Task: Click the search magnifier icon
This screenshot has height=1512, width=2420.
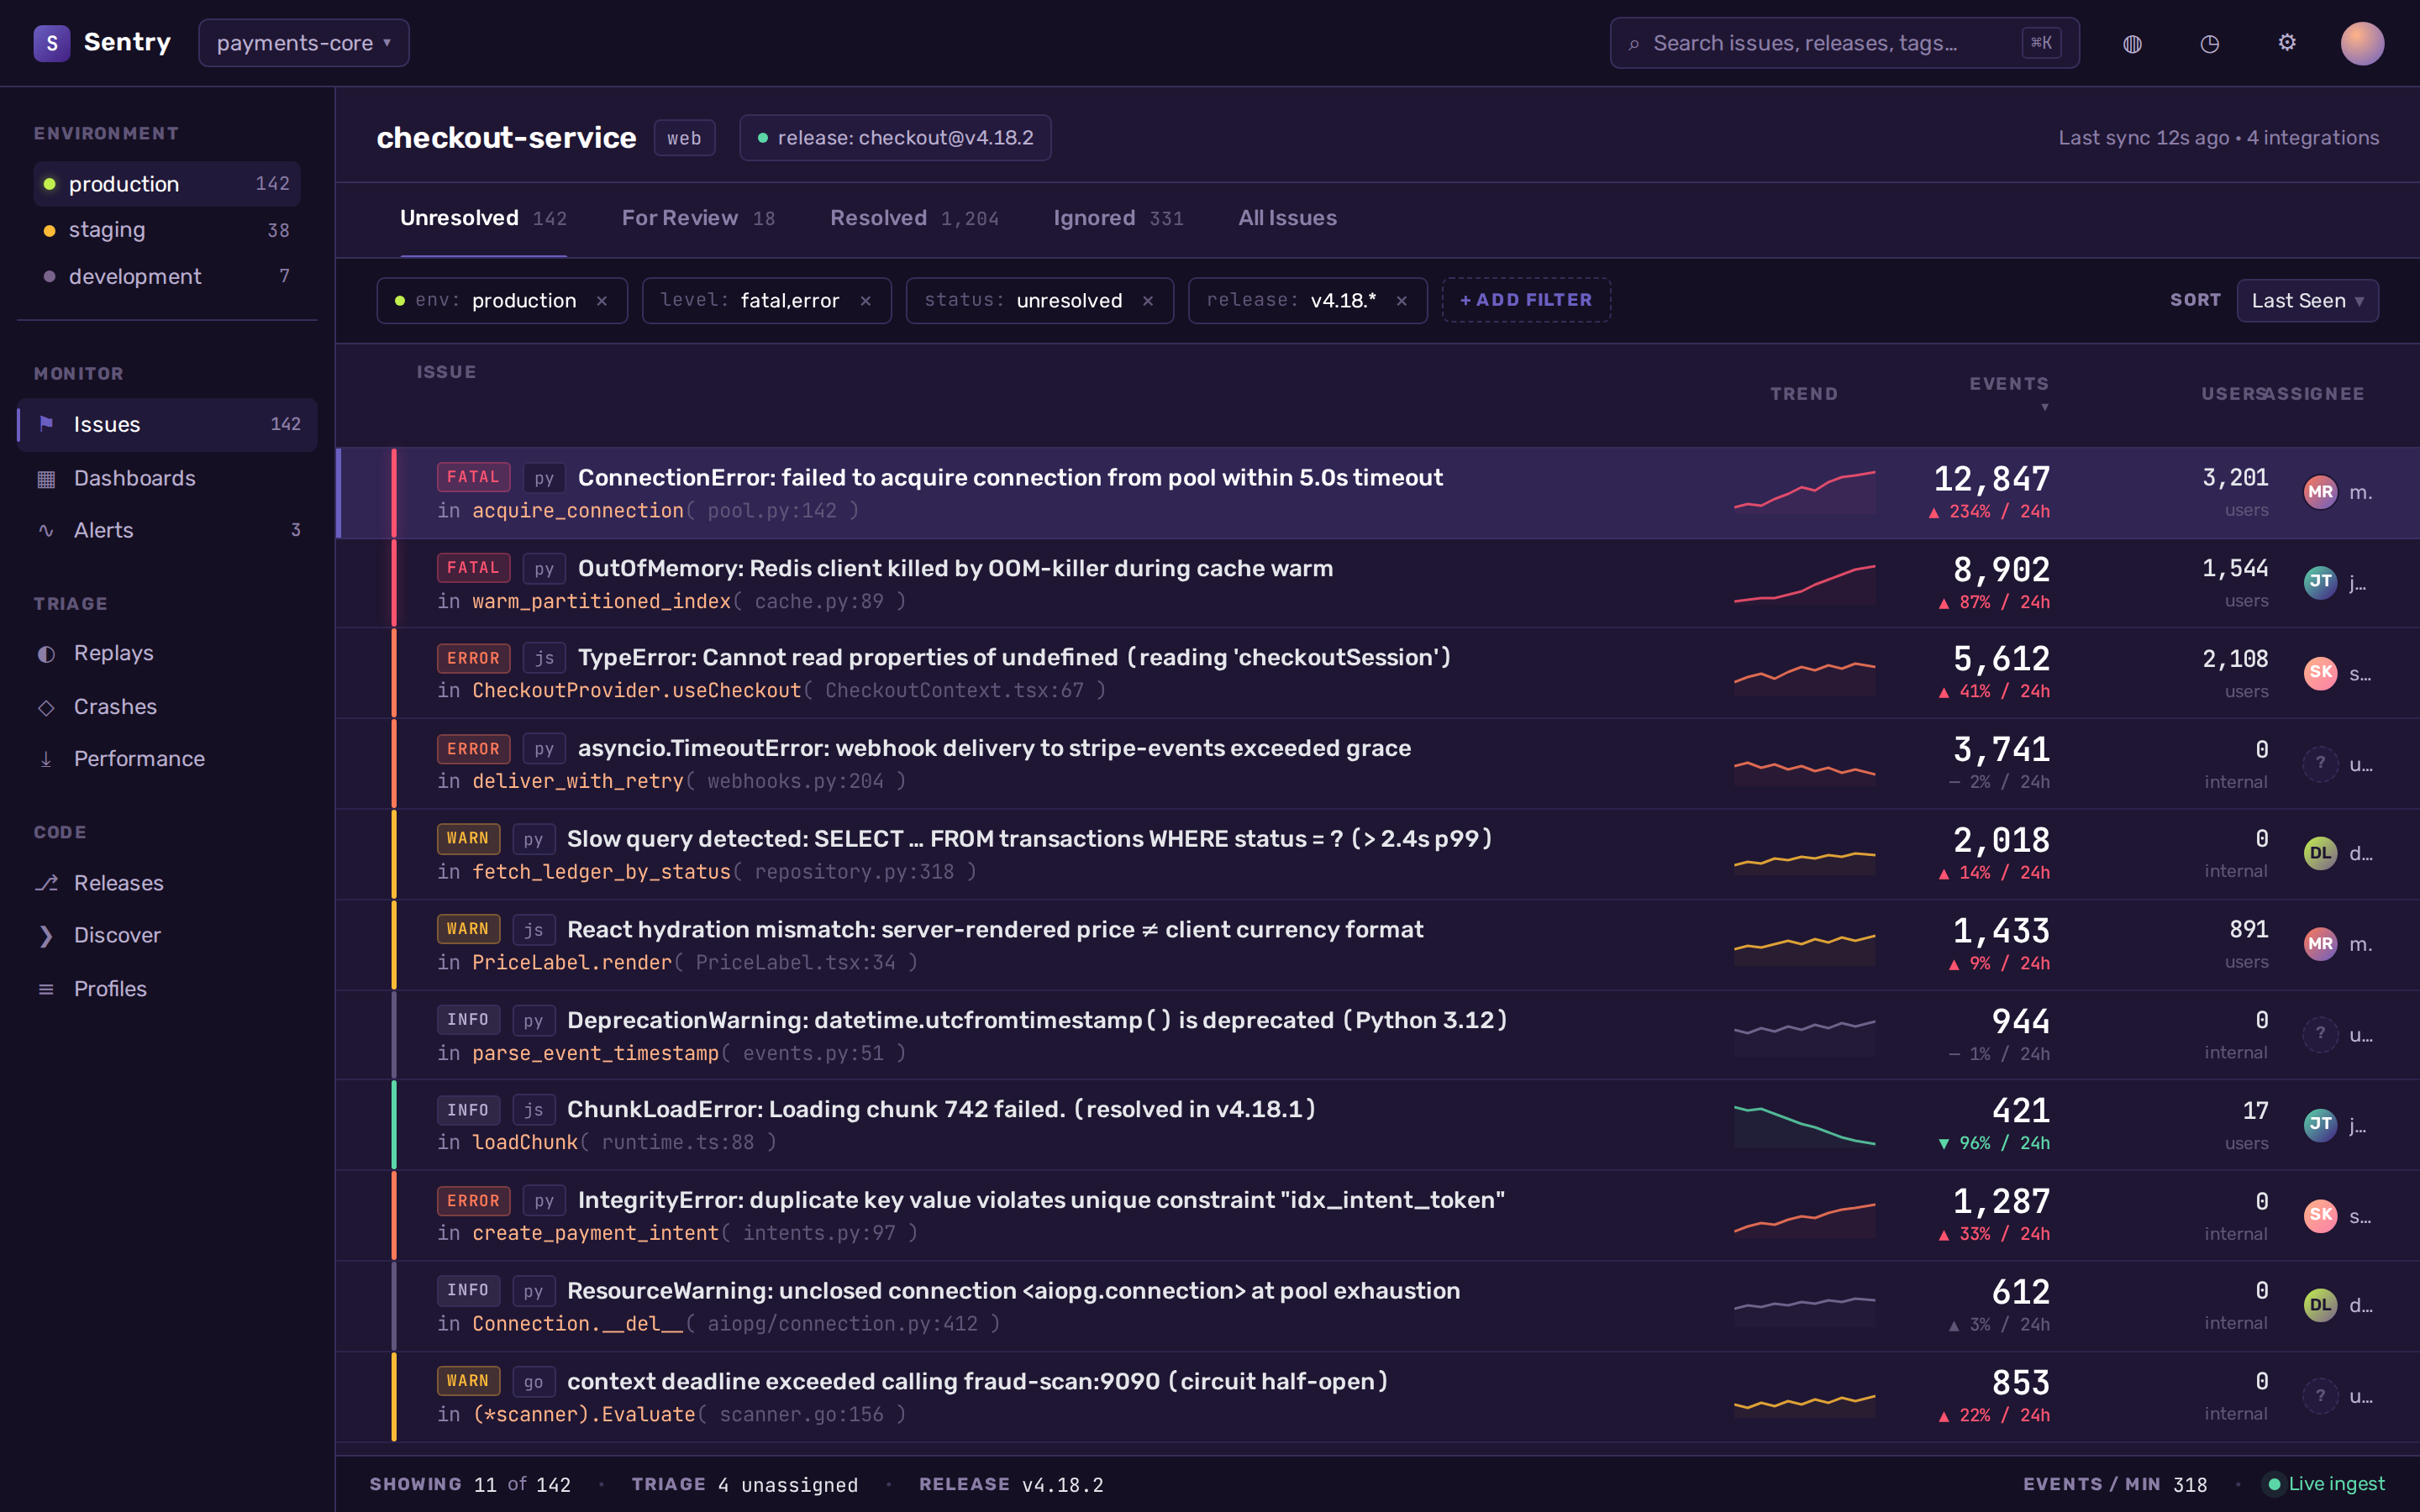Action: (1634, 44)
